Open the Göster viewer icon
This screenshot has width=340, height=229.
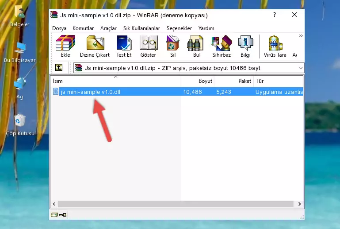148,46
